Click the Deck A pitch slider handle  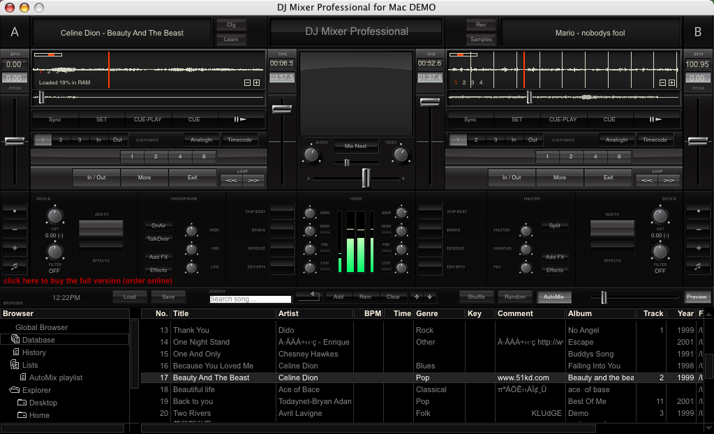tap(15, 141)
